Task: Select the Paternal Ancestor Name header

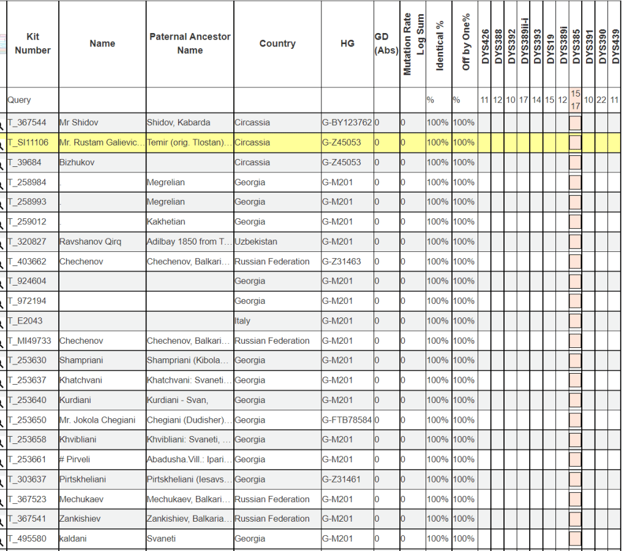Action: 190,43
